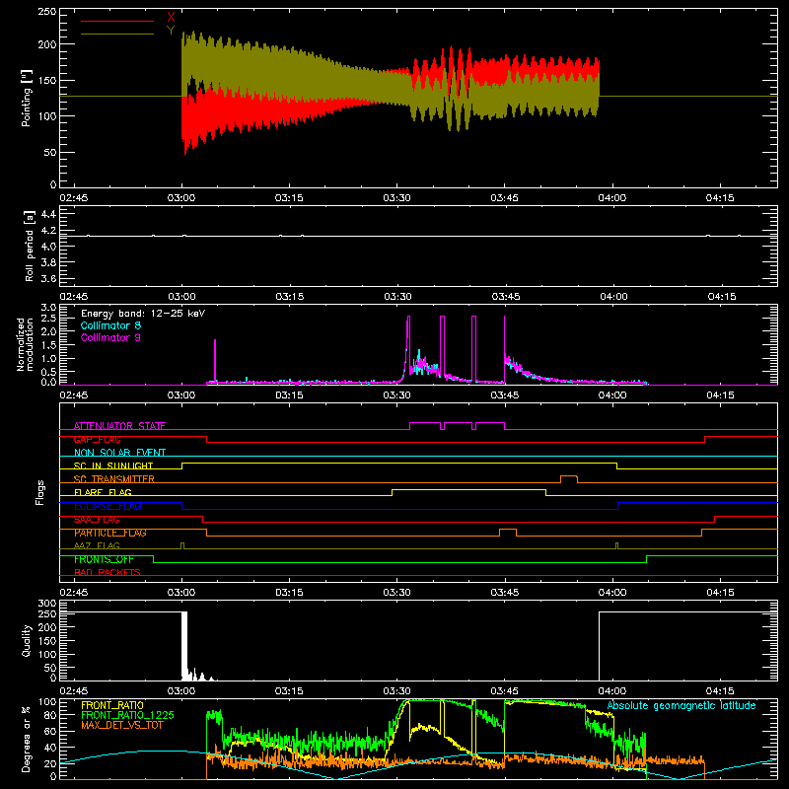This screenshot has height=789, width=789.
Task: Click the Energy band: 12-25 keV label
Action: 143,314
